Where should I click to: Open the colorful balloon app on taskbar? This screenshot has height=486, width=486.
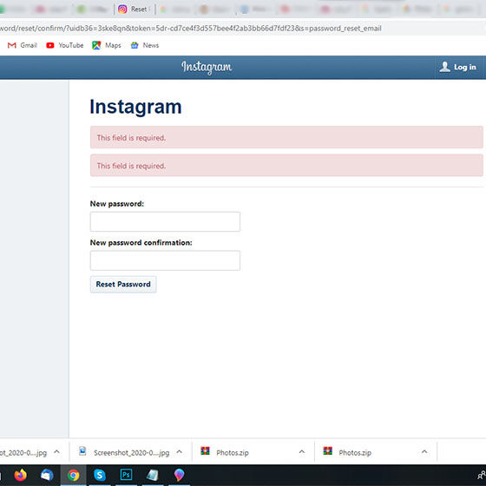coord(179,475)
